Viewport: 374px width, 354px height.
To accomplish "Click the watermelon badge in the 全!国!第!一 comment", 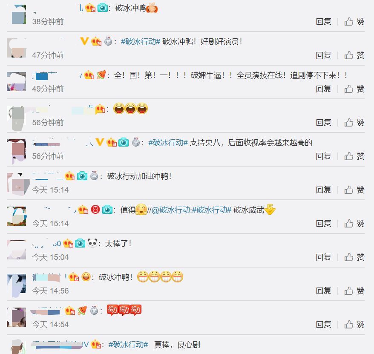I will 101,75.
